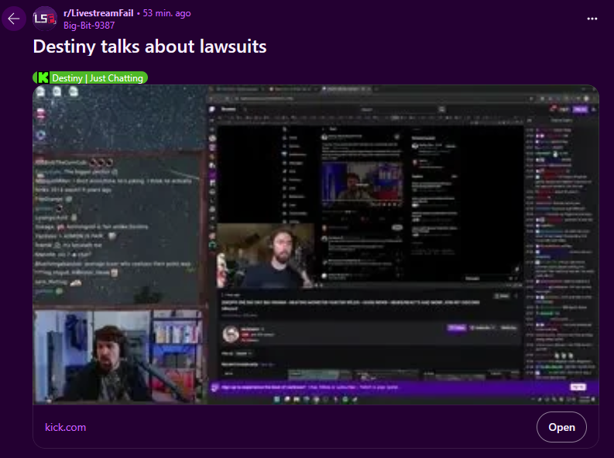Follow the kick.com source link
This screenshot has width=614, height=458.
65,427
